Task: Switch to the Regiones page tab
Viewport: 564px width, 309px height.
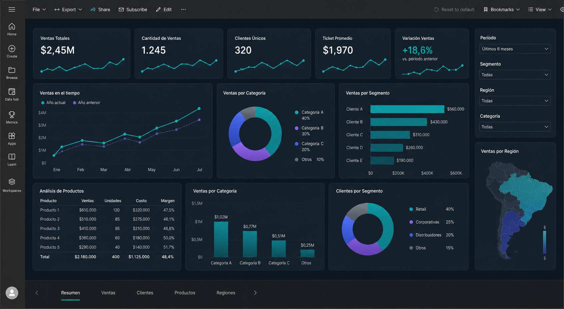Action: (226, 293)
